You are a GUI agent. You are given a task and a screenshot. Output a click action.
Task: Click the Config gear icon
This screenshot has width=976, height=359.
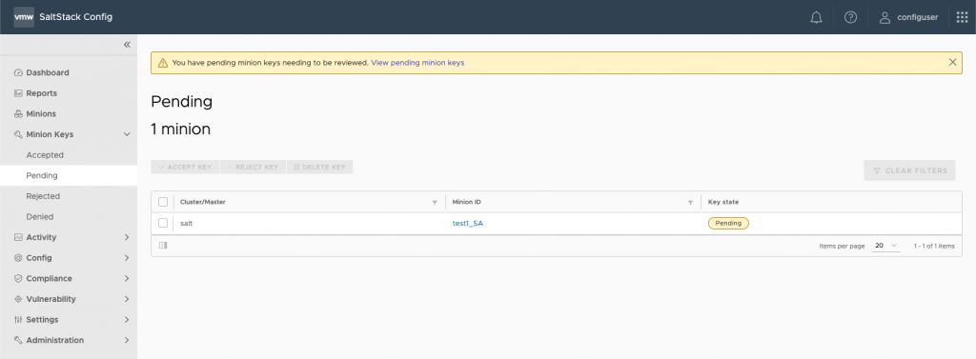point(18,257)
